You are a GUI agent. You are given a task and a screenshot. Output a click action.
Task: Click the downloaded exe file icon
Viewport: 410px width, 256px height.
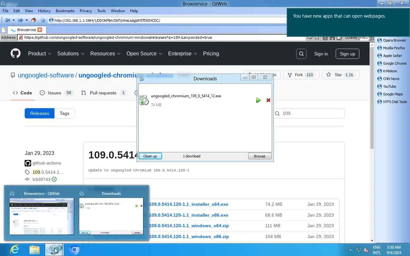click(x=144, y=100)
